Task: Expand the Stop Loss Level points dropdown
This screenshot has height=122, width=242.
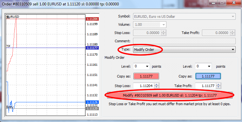Action: tap(141, 66)
